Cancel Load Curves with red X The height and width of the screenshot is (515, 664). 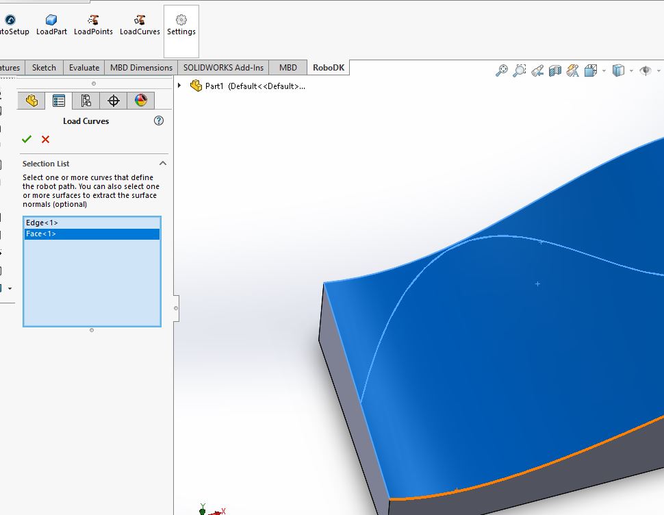click(45, 140)
